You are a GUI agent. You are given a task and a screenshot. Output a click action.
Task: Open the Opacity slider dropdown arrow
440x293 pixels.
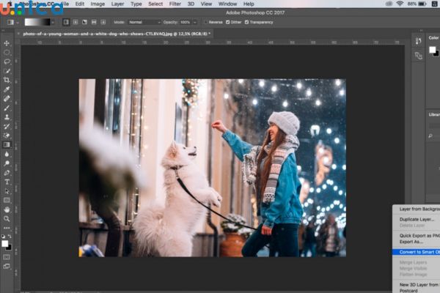[195, 22]
